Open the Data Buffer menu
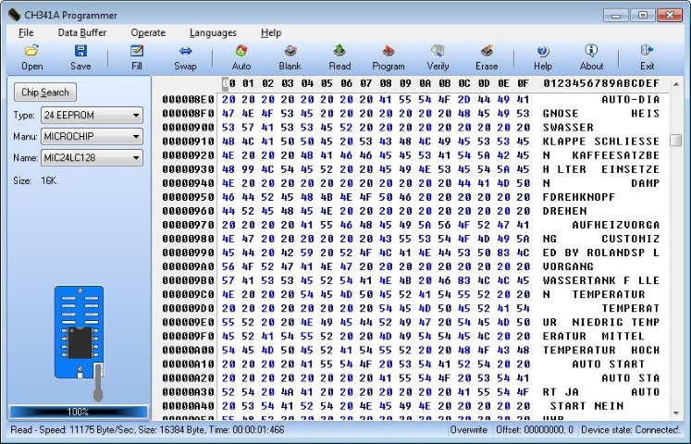 click(82, 32)
